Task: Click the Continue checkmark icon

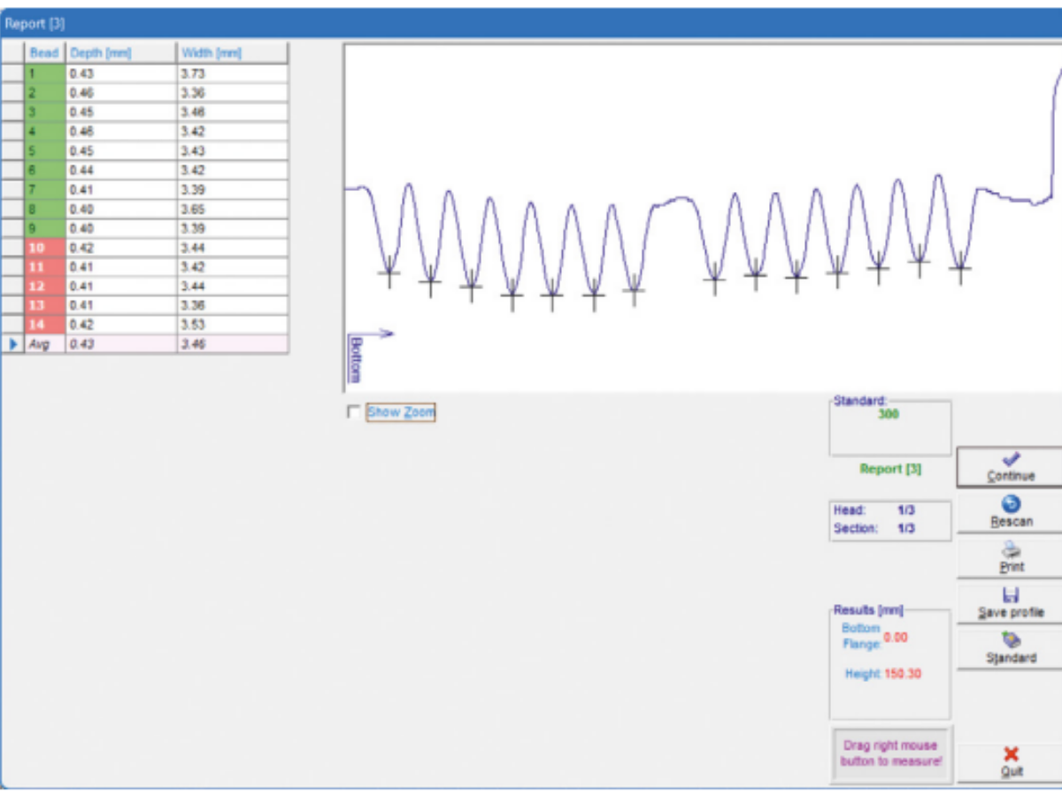Action: coord(1012,459)
